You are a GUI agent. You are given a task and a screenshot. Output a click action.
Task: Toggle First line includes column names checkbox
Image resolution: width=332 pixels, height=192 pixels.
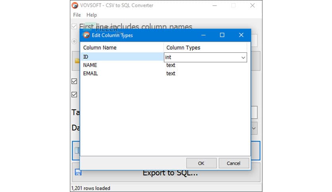tap(74, 27)
